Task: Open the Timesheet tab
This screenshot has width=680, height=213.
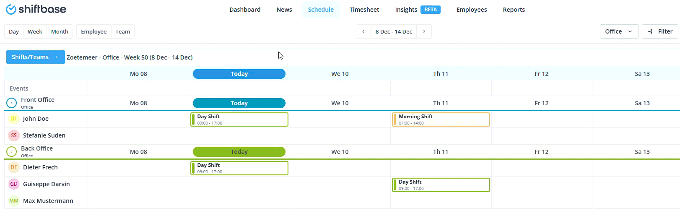Action: [x=364, y=10]
